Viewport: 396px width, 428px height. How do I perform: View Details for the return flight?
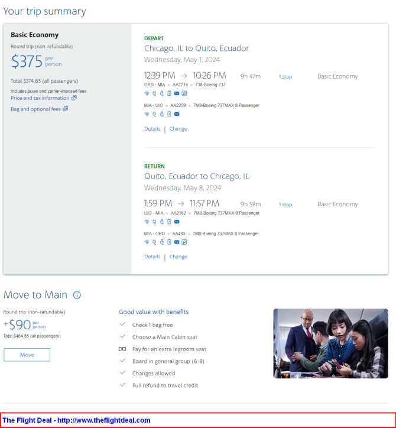click(152, 257)
